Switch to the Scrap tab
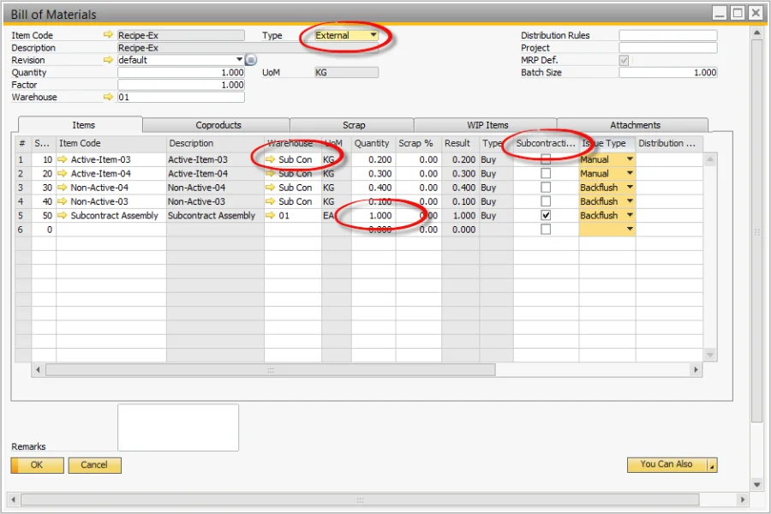This screenshot has width=771, height=514. coord(352,125)
